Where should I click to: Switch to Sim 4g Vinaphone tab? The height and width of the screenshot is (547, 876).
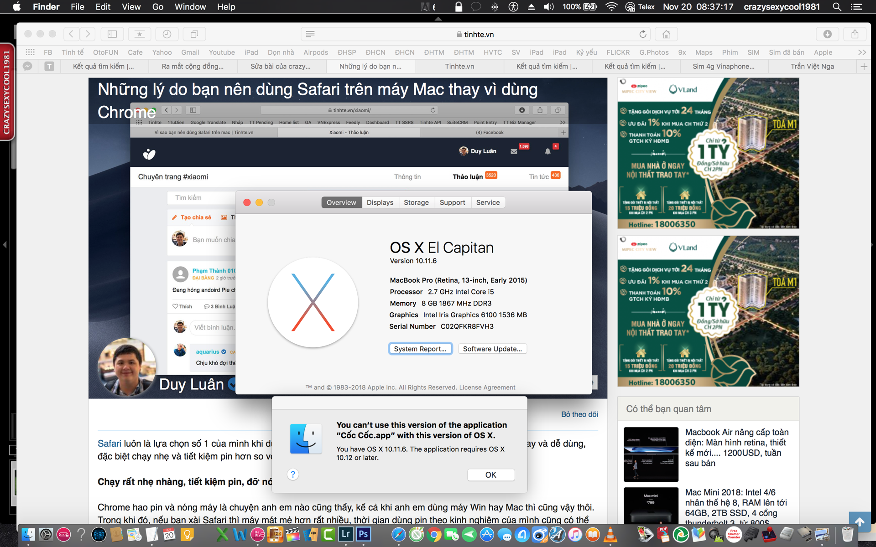click(x=724, y=67)
